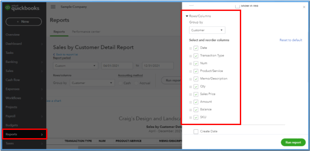Edit the 12/31/2021 end date field
The image size is (310, 151).
click(x=158, y=65)
